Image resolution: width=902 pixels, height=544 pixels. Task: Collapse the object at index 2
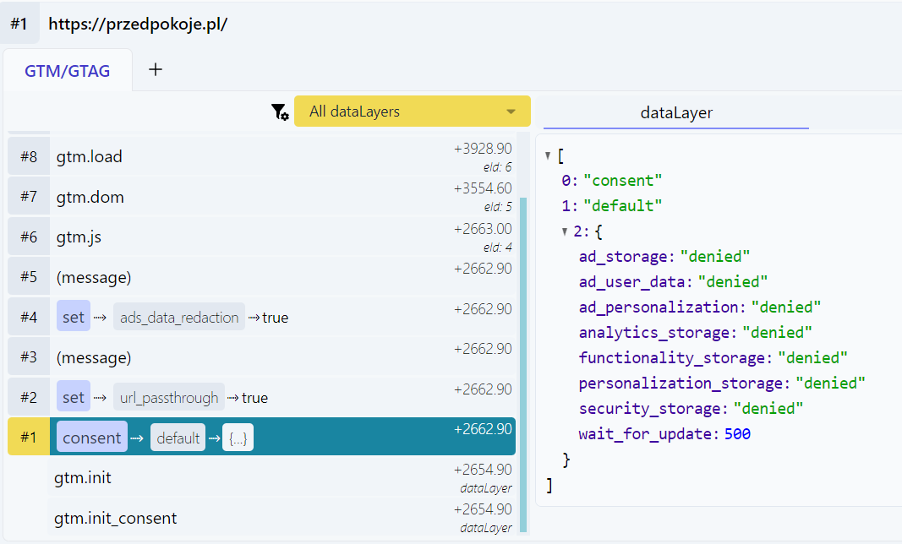566,231
